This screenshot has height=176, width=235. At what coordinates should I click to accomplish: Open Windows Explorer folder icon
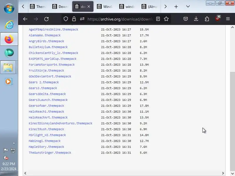click(x=8, y=67)
